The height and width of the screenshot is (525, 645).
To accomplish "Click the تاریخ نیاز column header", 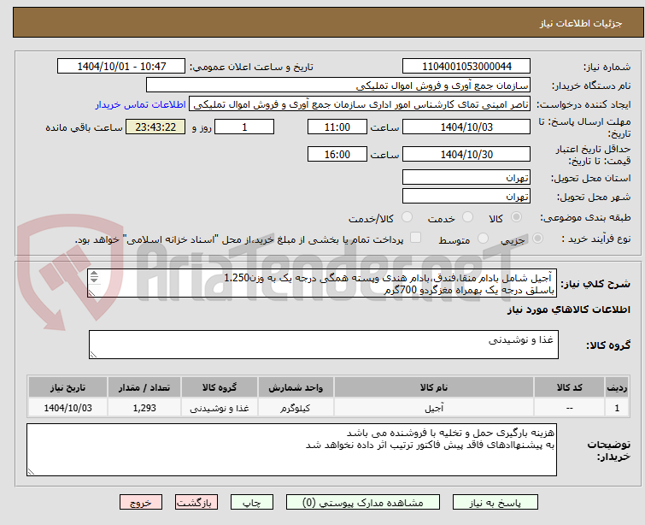I will click(67, 387).
